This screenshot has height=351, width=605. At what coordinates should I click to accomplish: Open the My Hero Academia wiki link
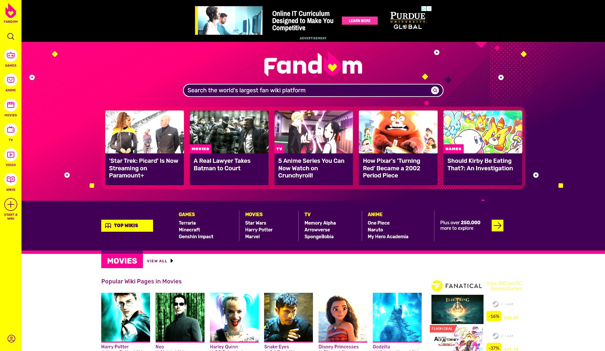point(388,237)
